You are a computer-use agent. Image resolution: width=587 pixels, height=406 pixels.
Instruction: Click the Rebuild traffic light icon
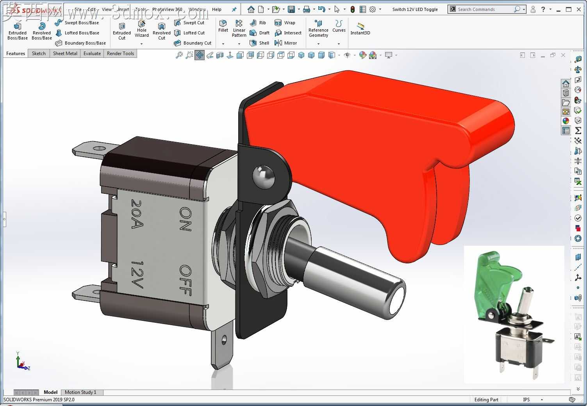[353, 9]
